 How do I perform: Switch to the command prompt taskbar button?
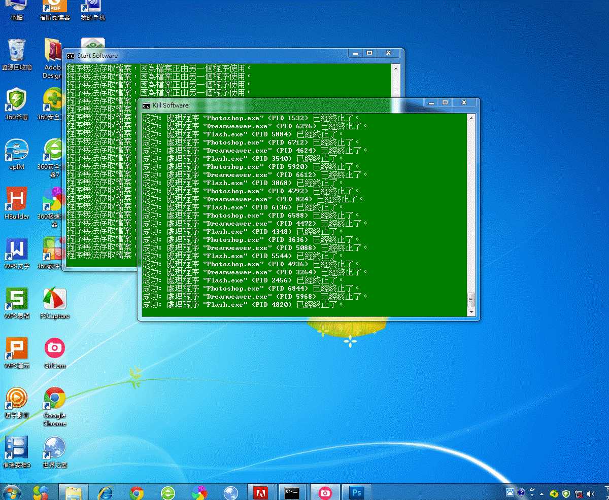click(x=292, y=492)
